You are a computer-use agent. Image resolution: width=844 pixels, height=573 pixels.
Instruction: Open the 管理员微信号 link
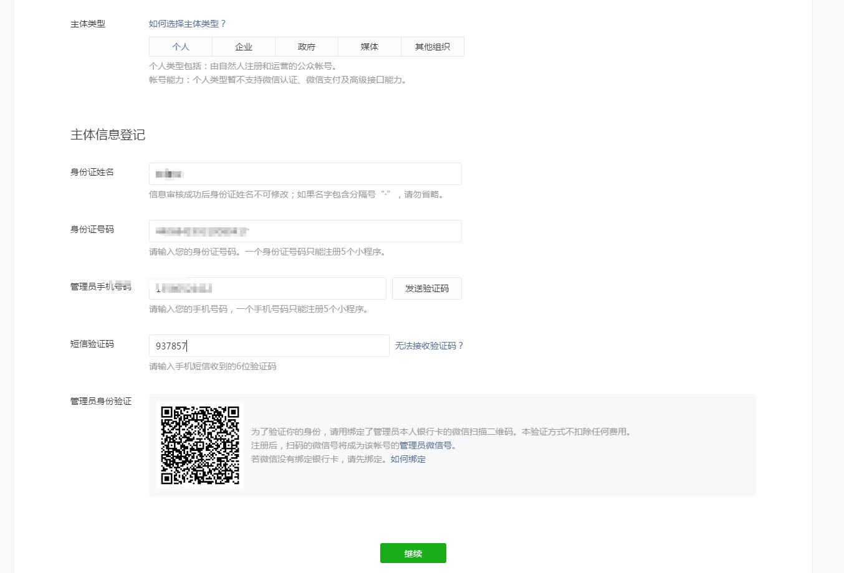[426, 445]
